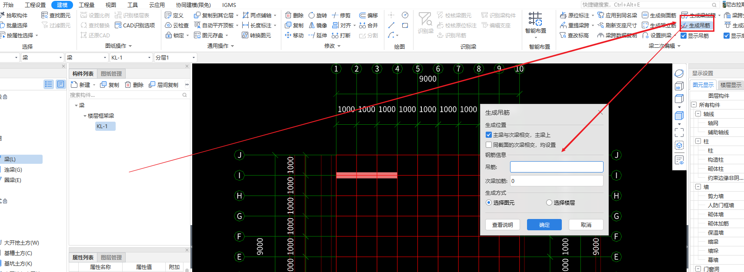
Task: Toggle the 显示吊筋 checkbox
Action: (684, 36)
